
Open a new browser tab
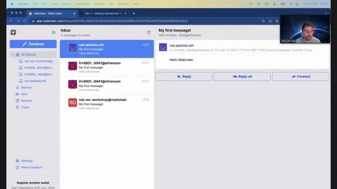[133, 14]
